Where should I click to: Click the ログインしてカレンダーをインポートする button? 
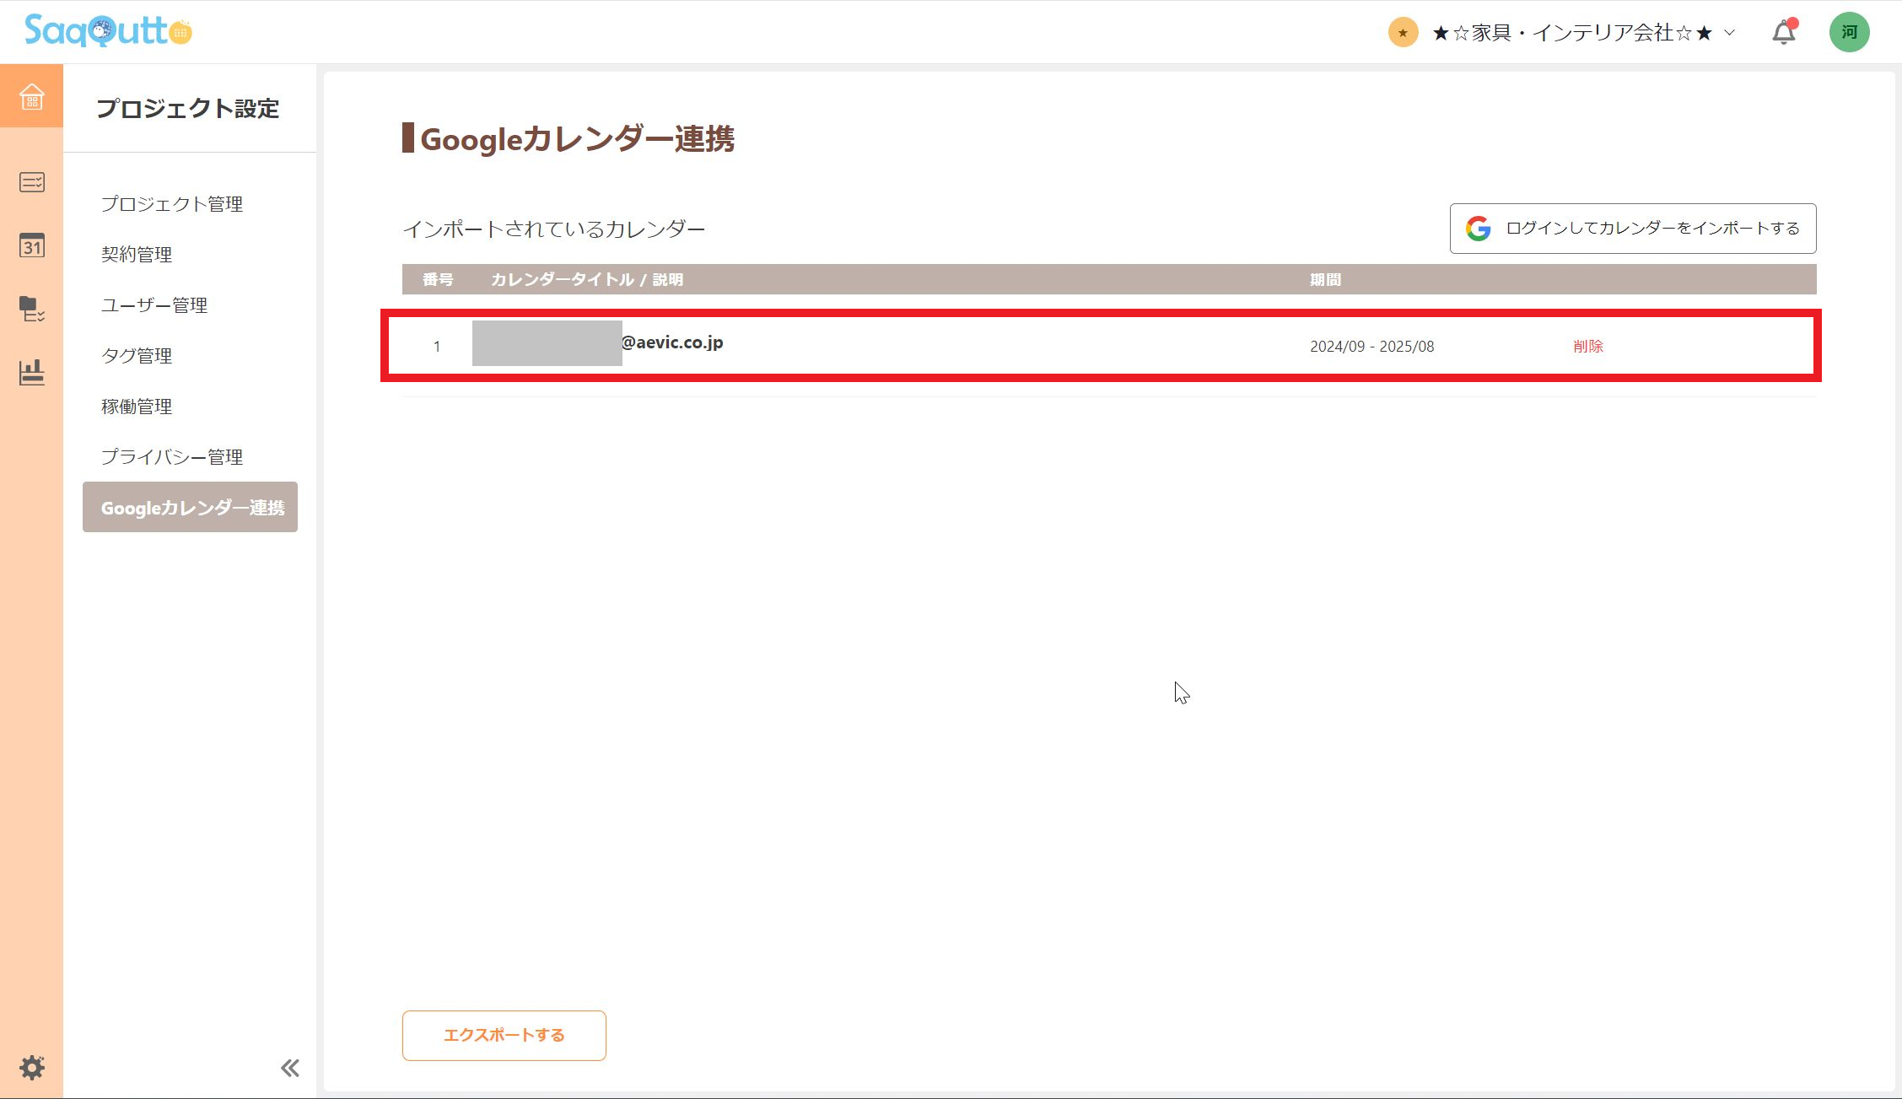pos(1632,228)
